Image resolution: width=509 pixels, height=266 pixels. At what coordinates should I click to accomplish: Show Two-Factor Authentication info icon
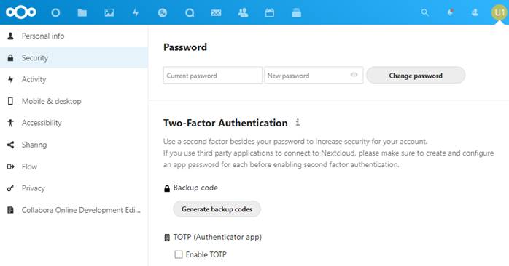click(298, 123)
